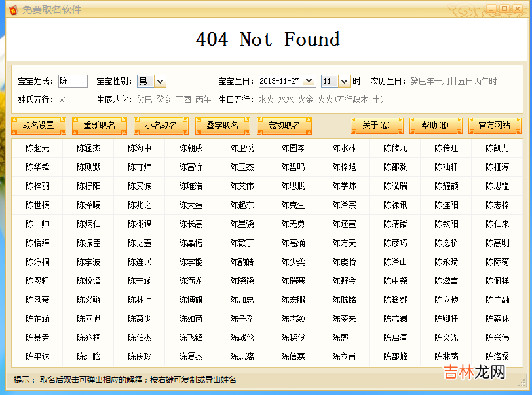
Task: Expand the 宝宝生日 date picker dropdown
Action: click(309, 81)
